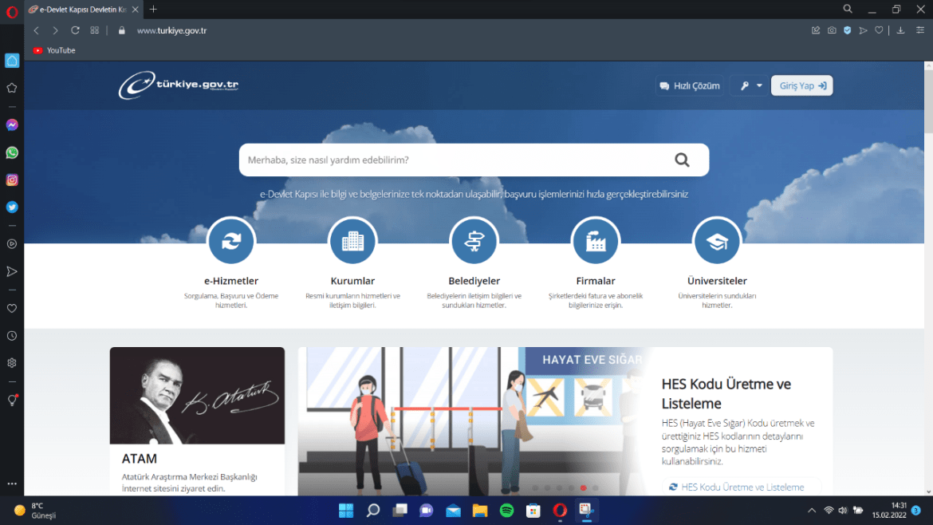Expand the key icon login options dropdown
The image size is (933, 525).
tap(750, 86)
